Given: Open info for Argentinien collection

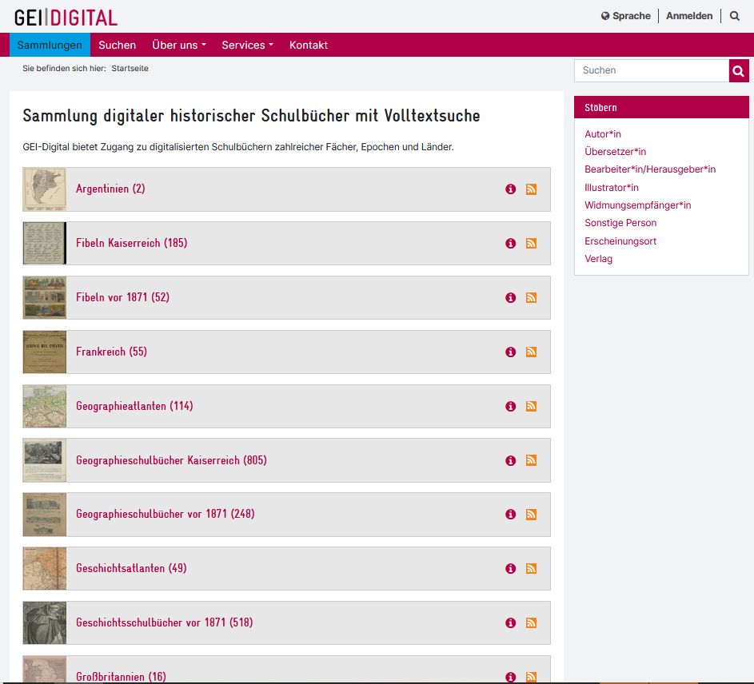Looking at the screenshot, I should tap(511, 189).
